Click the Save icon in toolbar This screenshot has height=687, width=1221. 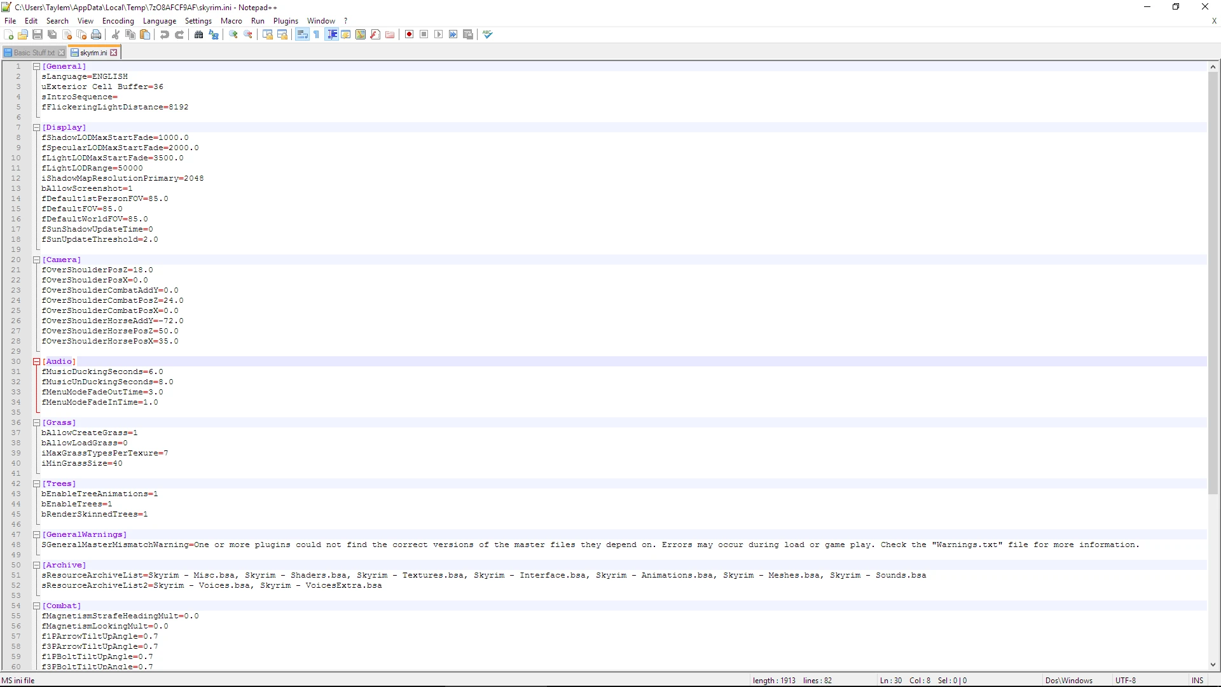click(x=38, y=34)
